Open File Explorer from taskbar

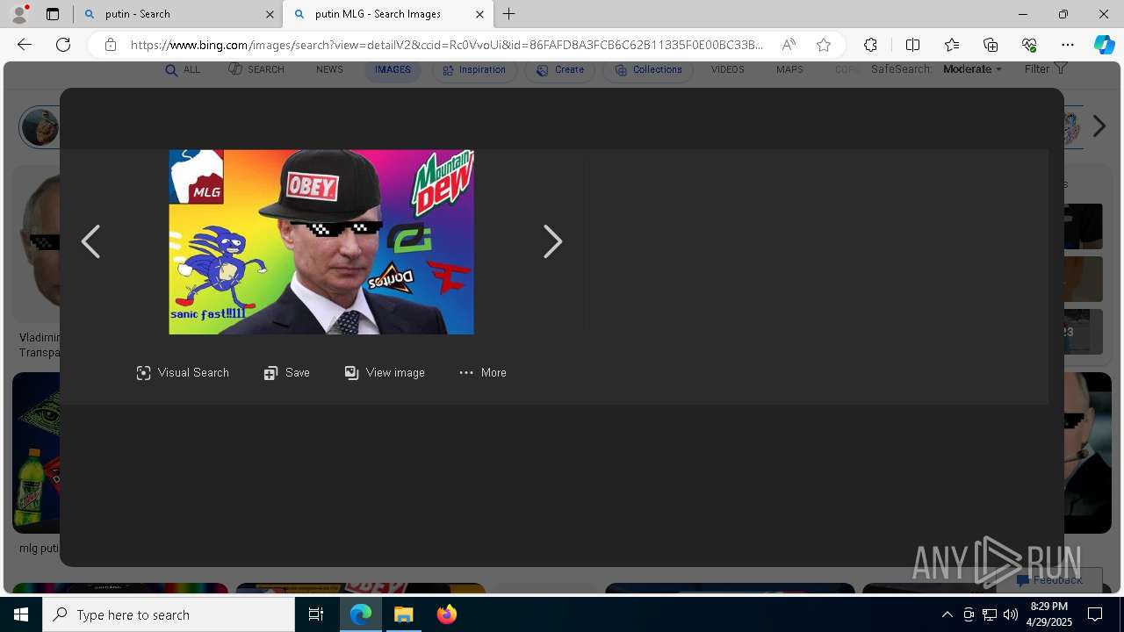tap(404, 614)
